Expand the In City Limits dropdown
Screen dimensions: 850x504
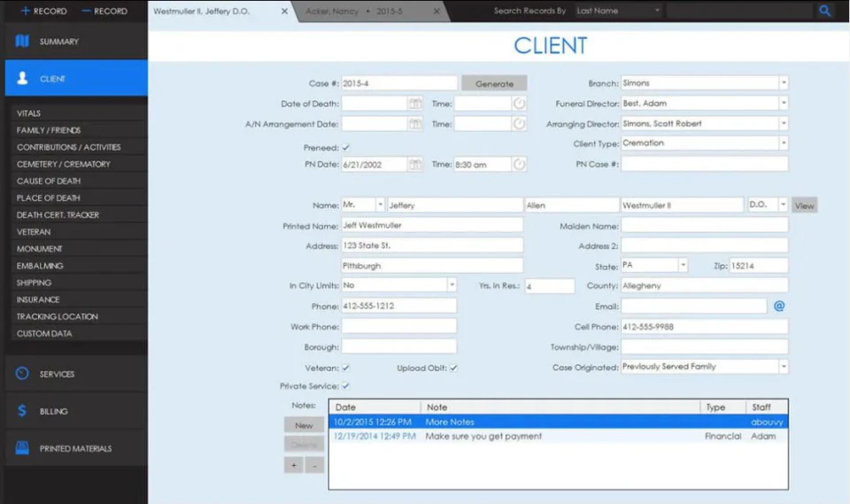click(452, 285)
